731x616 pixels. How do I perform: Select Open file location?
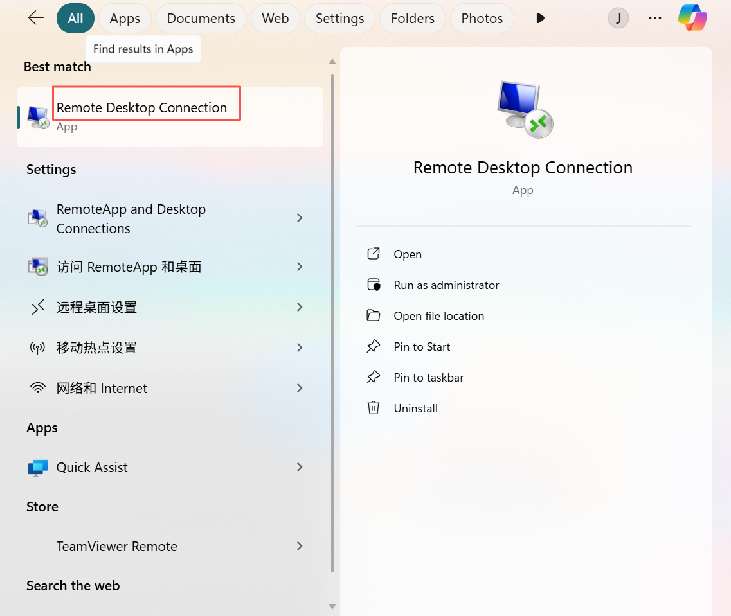438,315
